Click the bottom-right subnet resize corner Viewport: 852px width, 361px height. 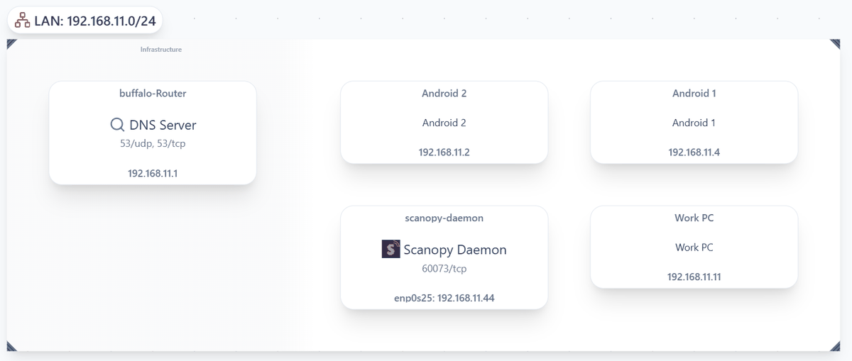(x=835, y=346)
